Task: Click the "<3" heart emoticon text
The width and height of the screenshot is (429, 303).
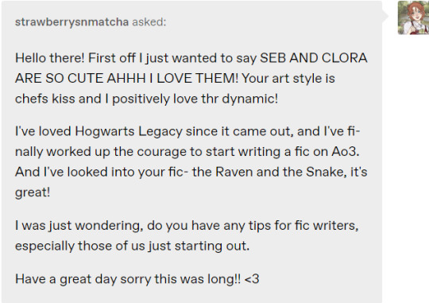Action: (252, 279)
